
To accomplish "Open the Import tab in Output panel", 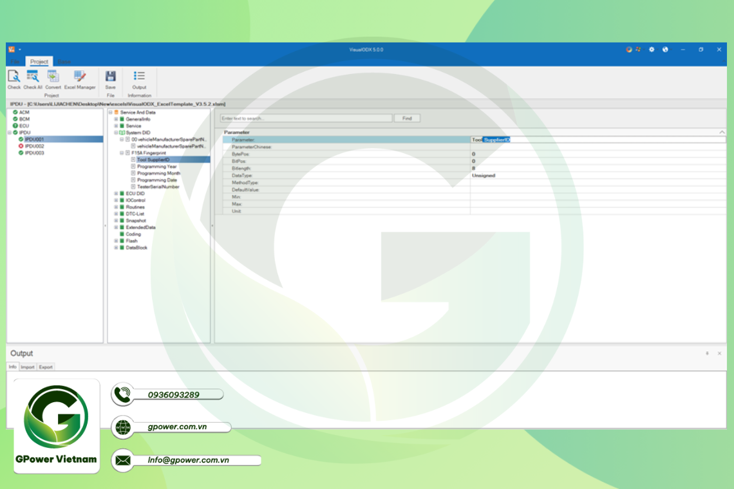I will (x=28, y=367).
